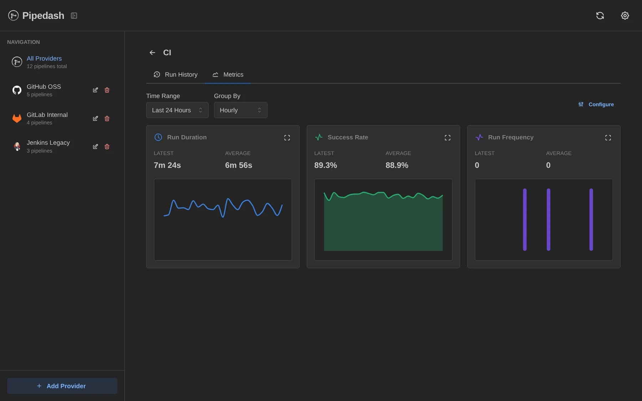This screenshot has height=401, width=642.
Task: Click the Success Rate pulse icon
Action: pyautogui.click(x=319, y=137)
